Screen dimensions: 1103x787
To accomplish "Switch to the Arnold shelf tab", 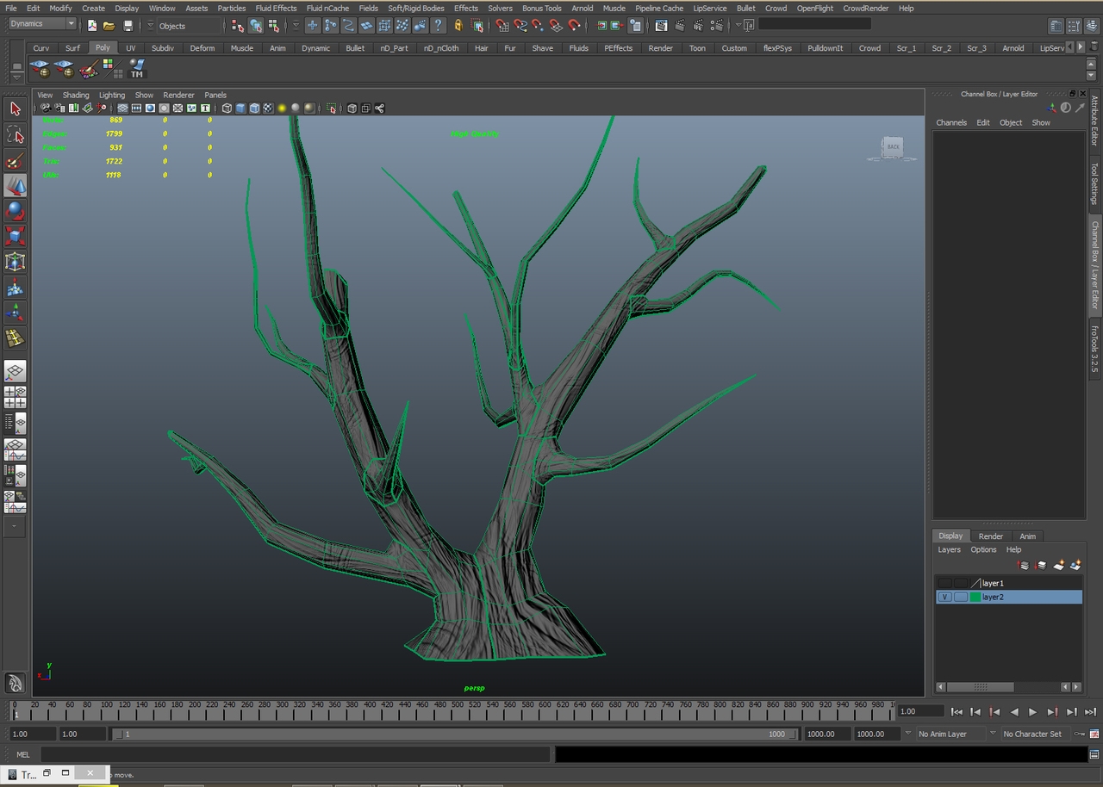I will click(x=1013, y=48).
